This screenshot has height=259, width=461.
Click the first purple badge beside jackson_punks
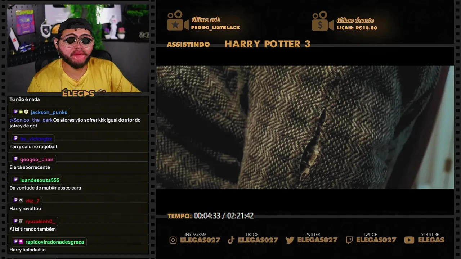coord(15,112)
